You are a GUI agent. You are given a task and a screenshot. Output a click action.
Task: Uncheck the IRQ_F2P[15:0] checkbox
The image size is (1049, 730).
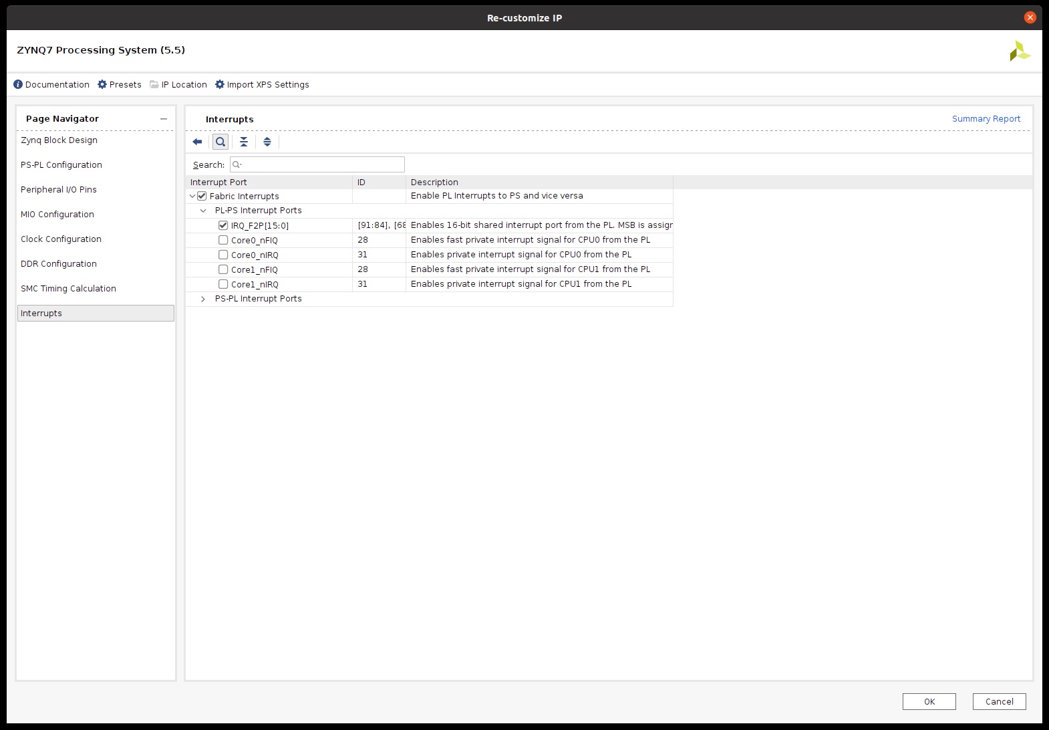coord(223,225)
